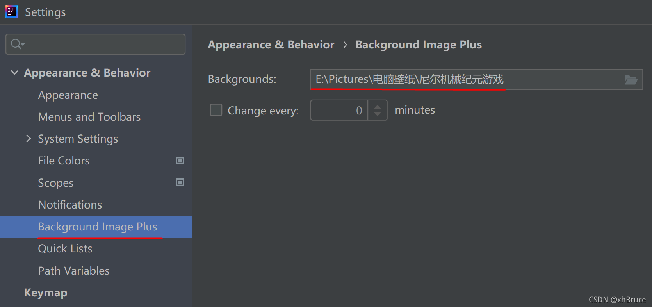
Task: Open the folder browser for Backgrounds path
Action: [x=631, y=79]
